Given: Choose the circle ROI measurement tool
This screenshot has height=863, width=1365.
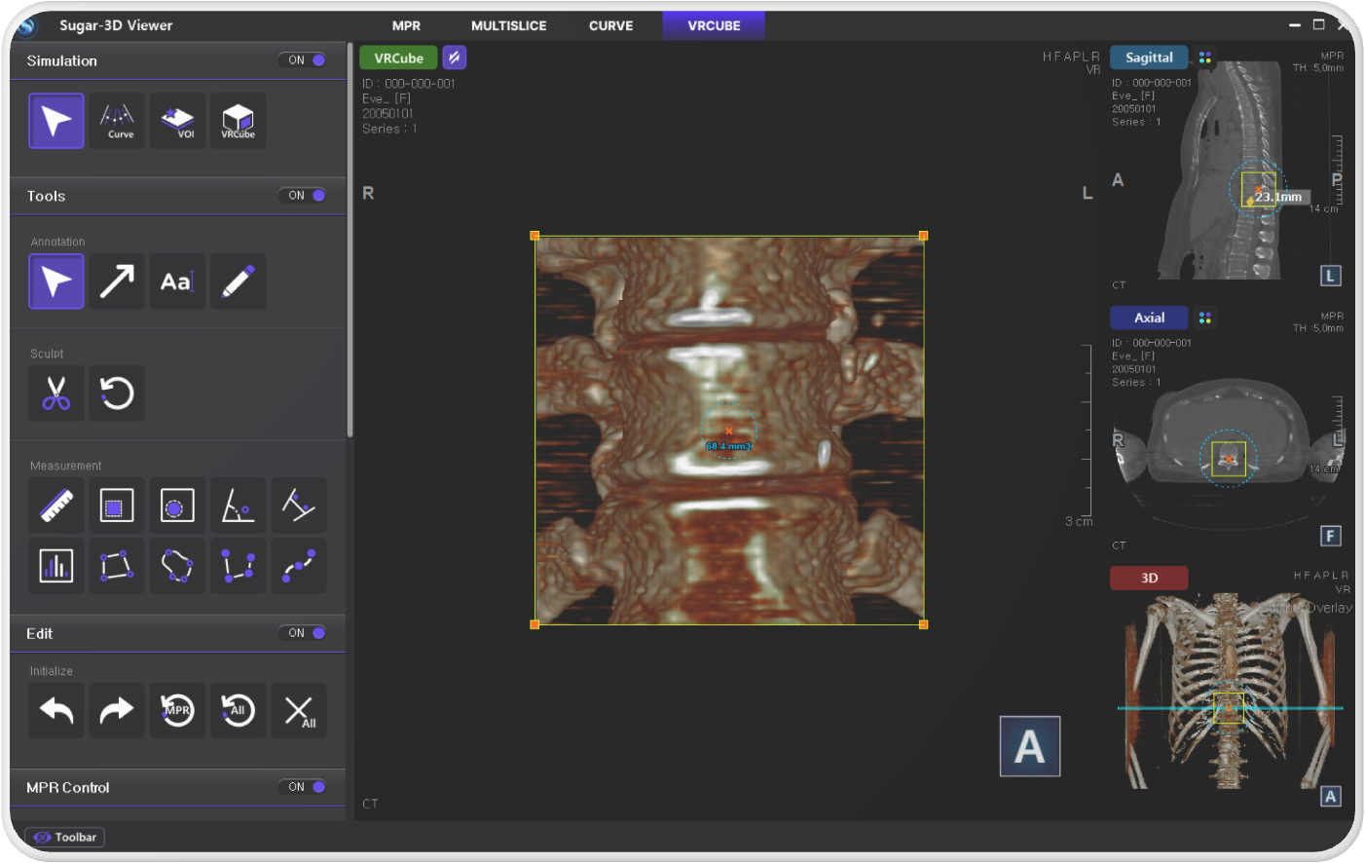Looking at the screenshot, I should tap(177, 506).
